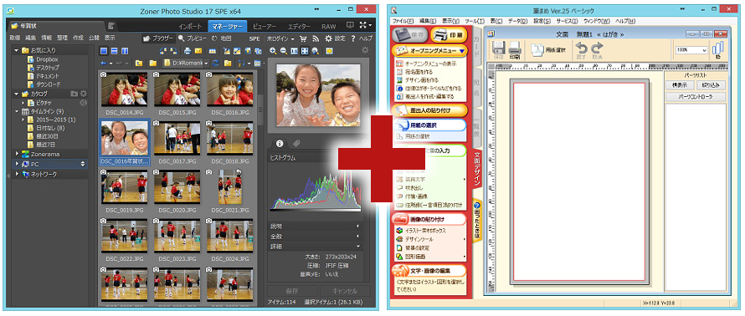The image size is (745, 316).
Task: Click the 差出人の貼り付け button
Action: click(x=429, y=110)
